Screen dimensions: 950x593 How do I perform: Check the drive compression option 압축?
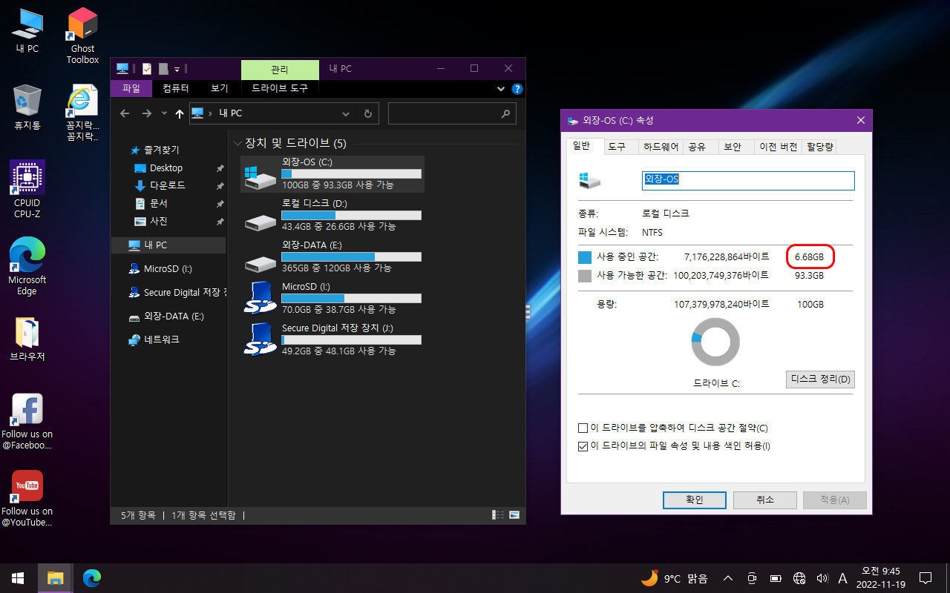pyautogui.click(x=583, y=428)
